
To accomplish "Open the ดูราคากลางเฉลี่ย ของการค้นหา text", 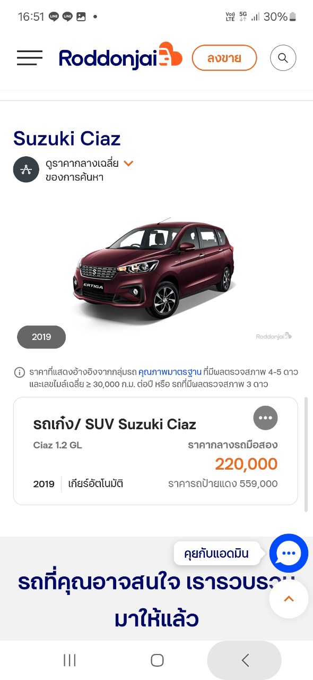I will click(x=82, y=170).
